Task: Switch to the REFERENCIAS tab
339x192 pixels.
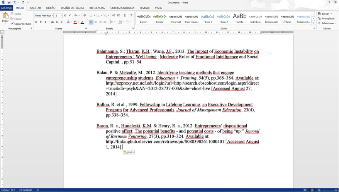Action: pyautogui.click(x=97, y=8)
